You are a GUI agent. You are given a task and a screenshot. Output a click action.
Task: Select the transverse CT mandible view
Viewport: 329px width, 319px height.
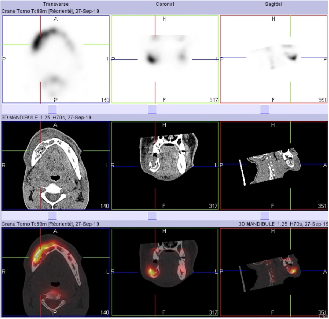tap(56, 166)
